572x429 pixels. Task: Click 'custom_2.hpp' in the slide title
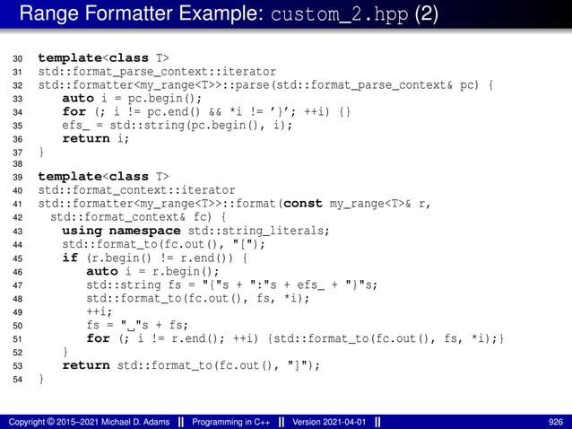pyautogui.click(x=340, y=14)
